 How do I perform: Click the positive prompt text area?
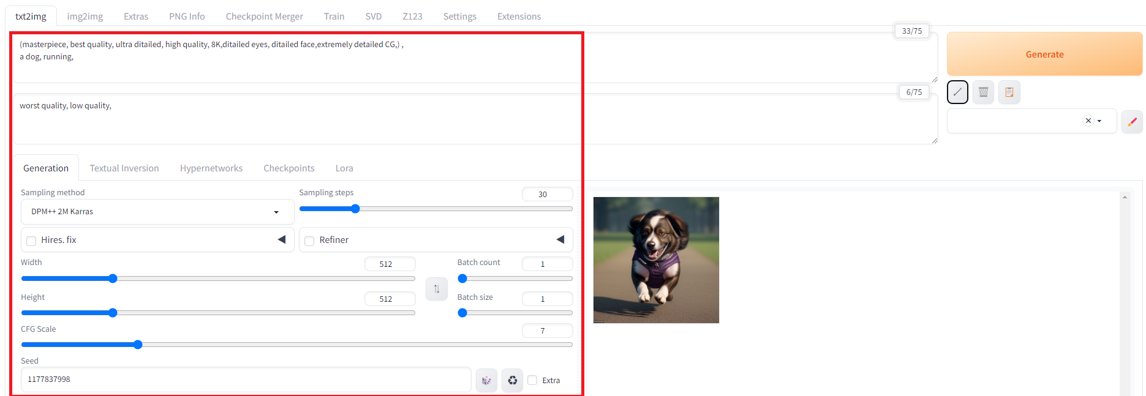pyautogui.click(x=475, y=58)
